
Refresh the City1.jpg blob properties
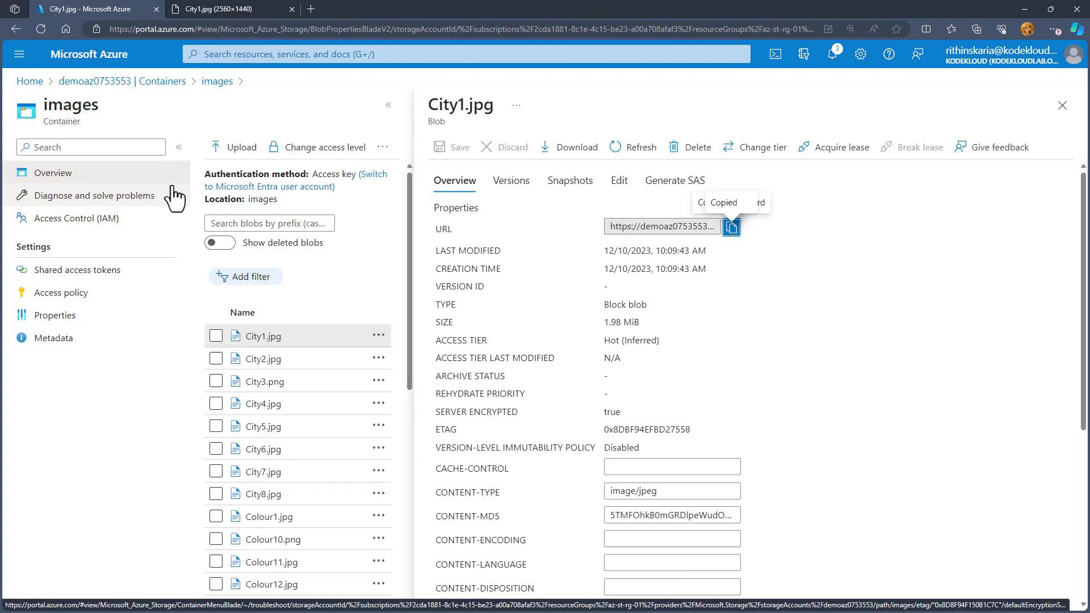(632, 147)
